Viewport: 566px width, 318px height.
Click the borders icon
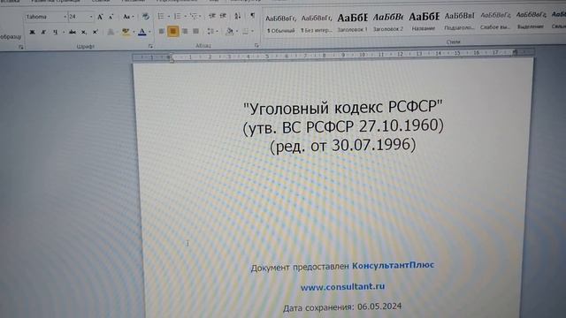[x=246, y=32]
